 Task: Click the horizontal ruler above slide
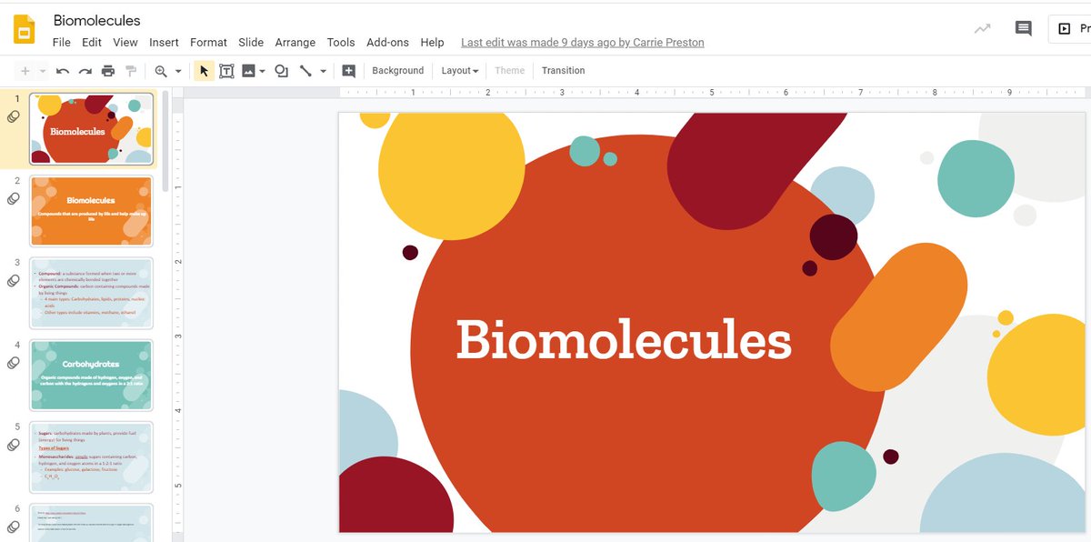pos(713,92)
